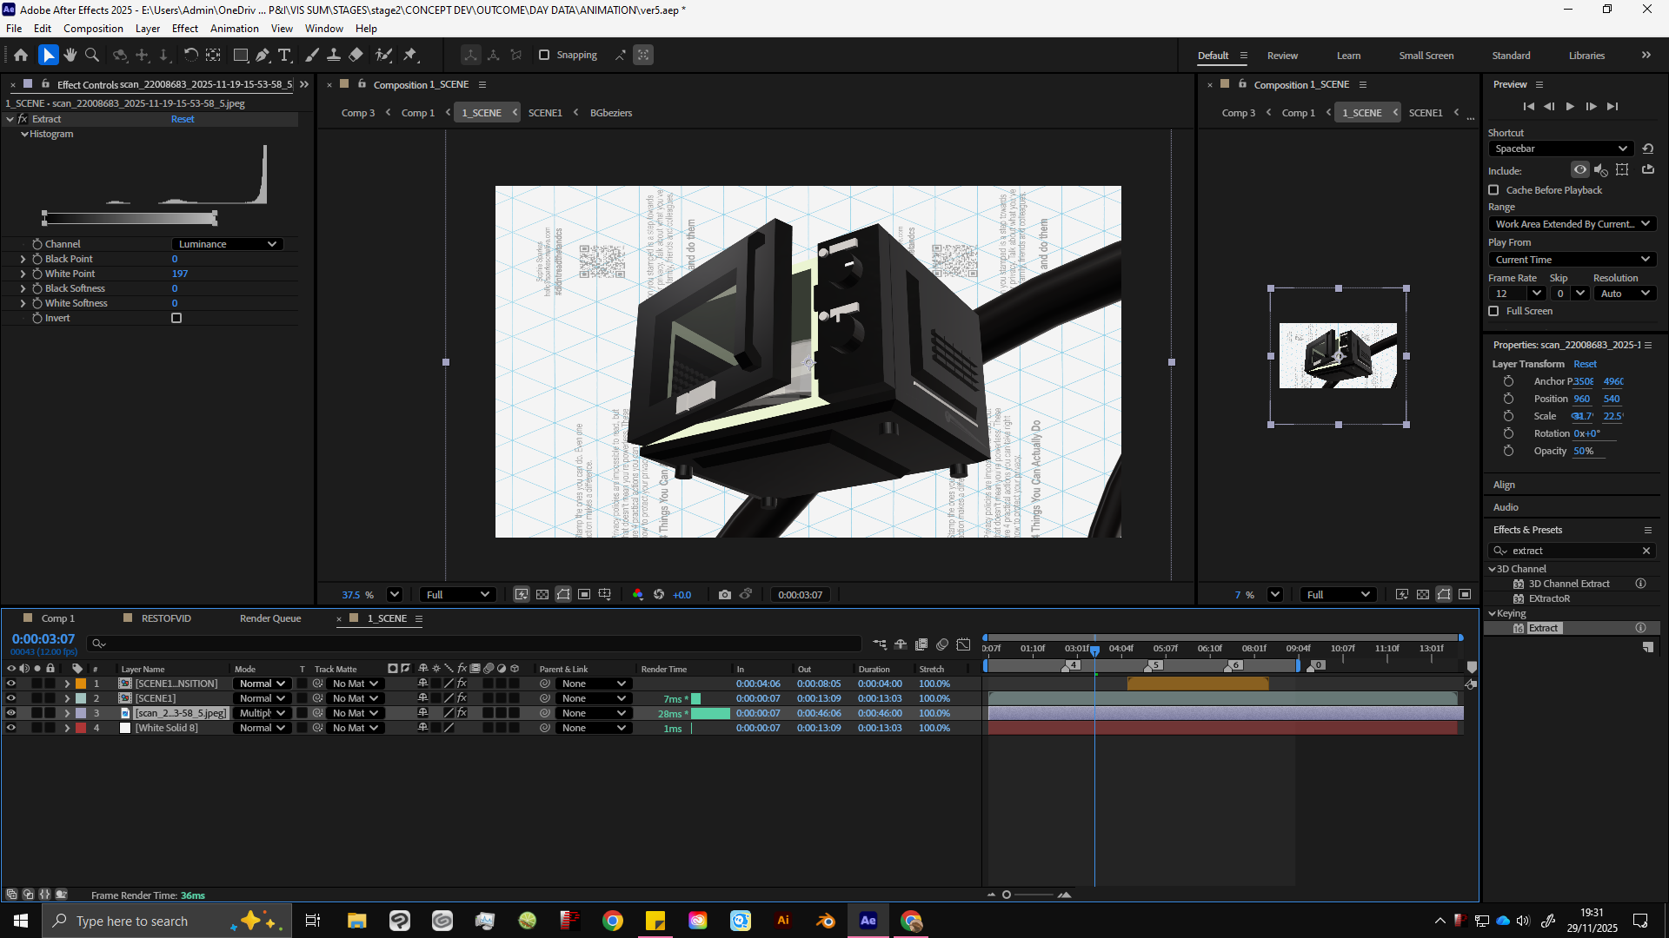
Task: Select the Puppet Pin tool
Action: pos(410,55)
